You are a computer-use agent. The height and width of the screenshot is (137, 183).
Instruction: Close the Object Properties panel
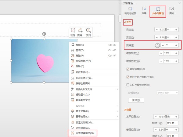(x=180, y=3)
